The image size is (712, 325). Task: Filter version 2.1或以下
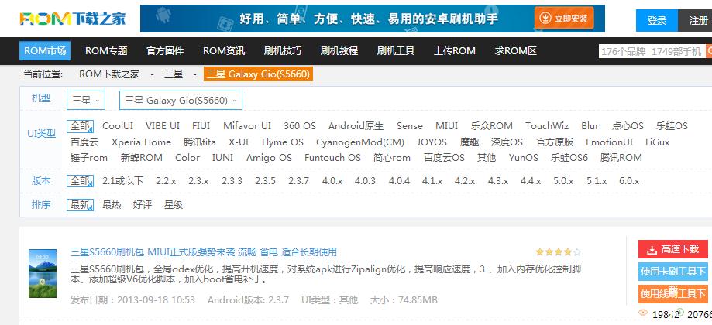click(122, 181)
